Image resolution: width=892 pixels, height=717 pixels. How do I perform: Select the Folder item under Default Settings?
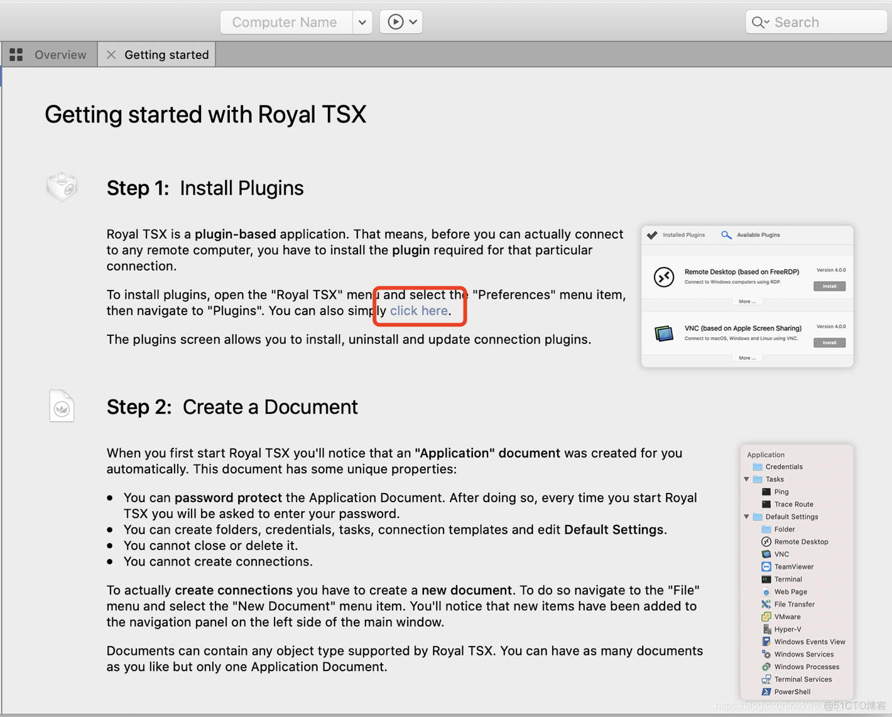[778, 529]
